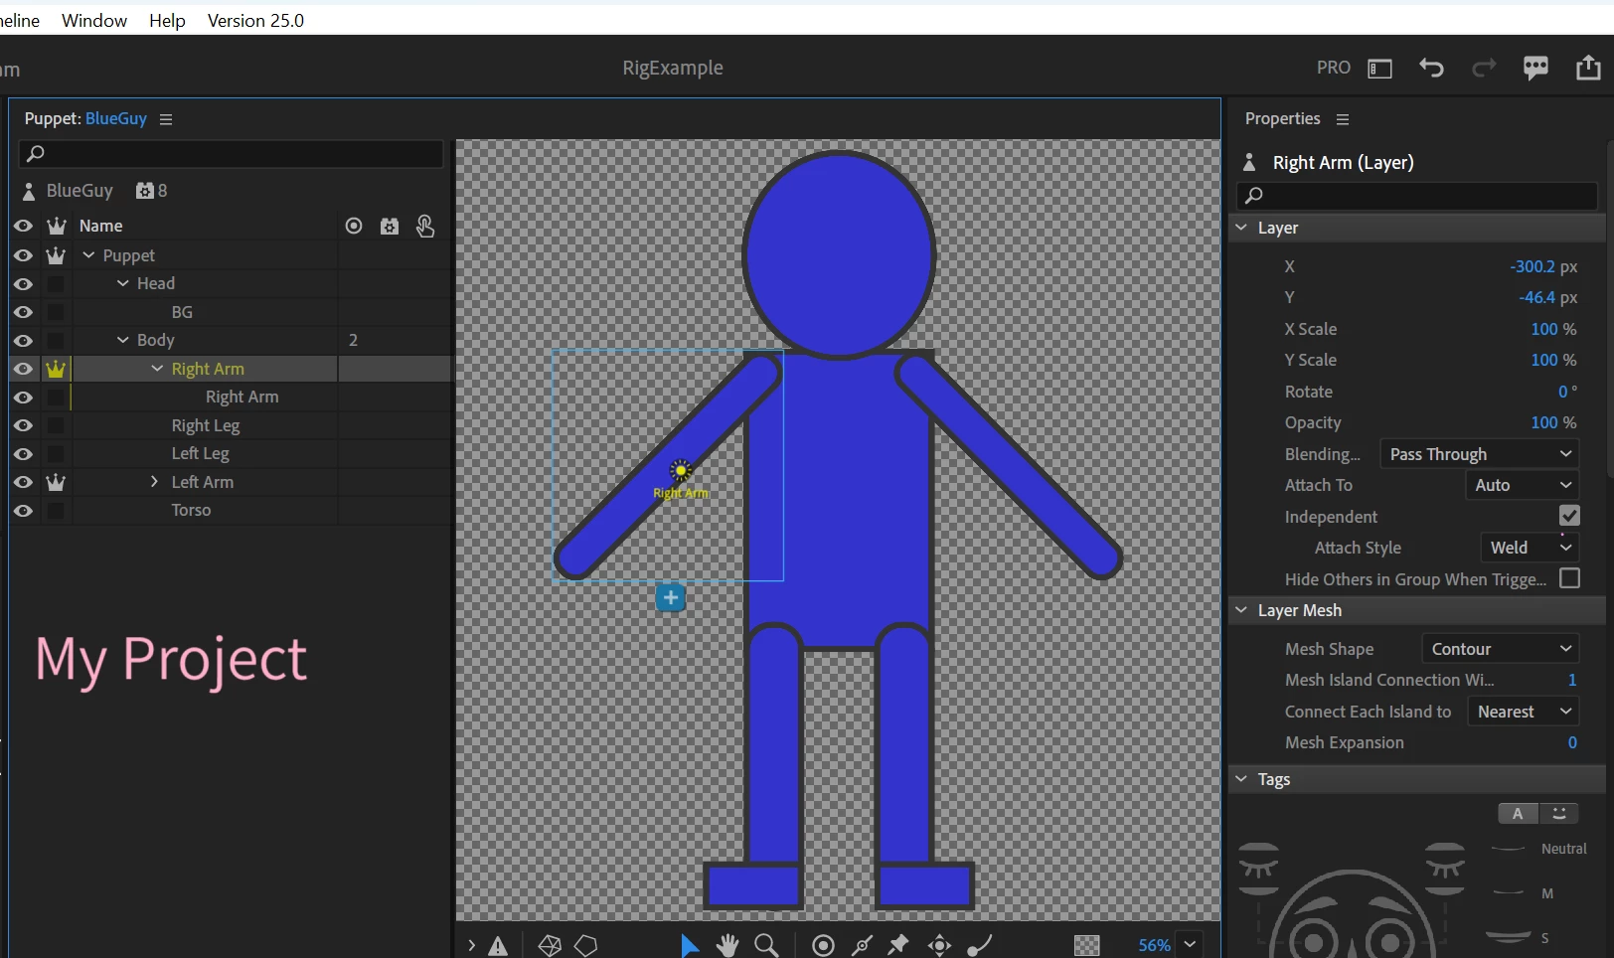Click the PRO mode button

tap(1334, 68)
